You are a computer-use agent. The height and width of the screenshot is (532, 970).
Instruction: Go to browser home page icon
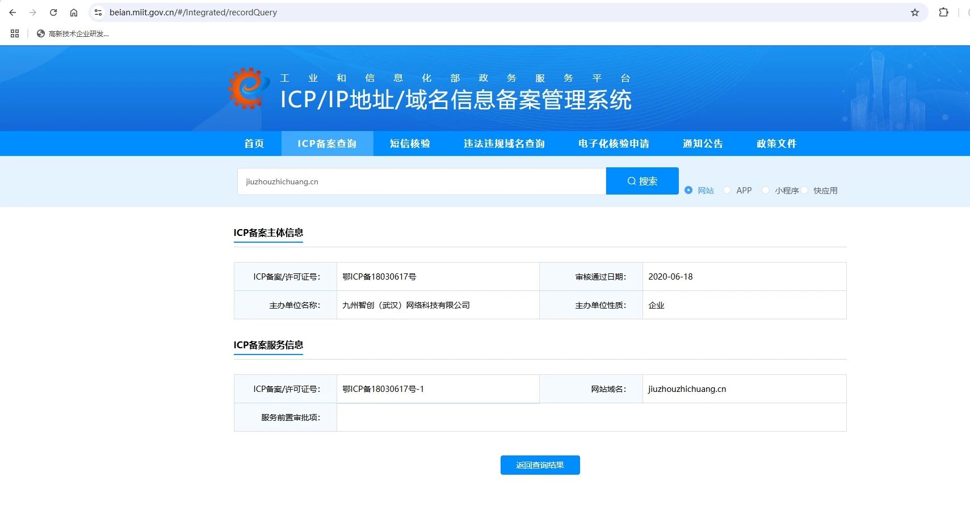pos(74,12)
